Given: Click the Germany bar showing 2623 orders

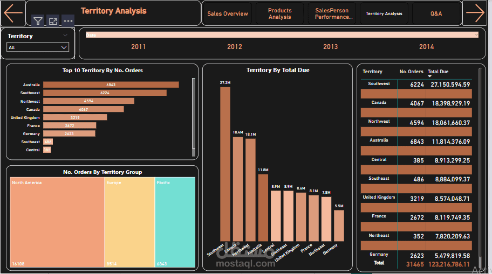Looking at the screenshot, I should pos(70,134).
